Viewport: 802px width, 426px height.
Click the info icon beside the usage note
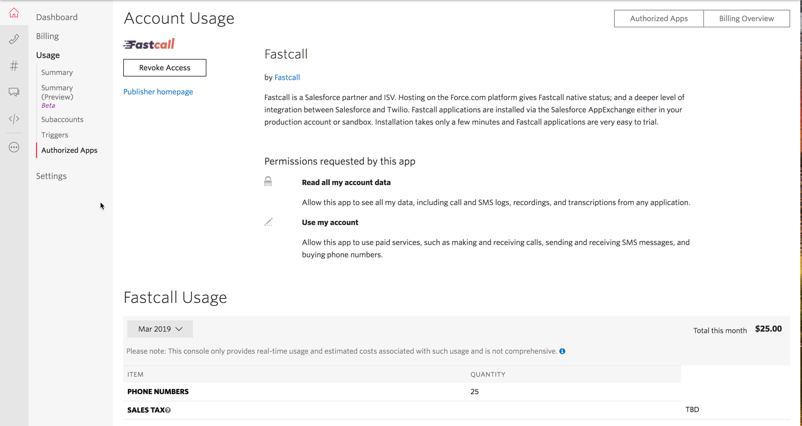pos(562,351)
